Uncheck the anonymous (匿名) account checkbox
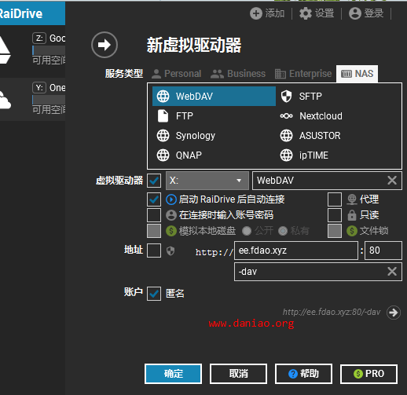Viewport: 407px width, 395px height. pyautogui.click(x=154, y=294)
